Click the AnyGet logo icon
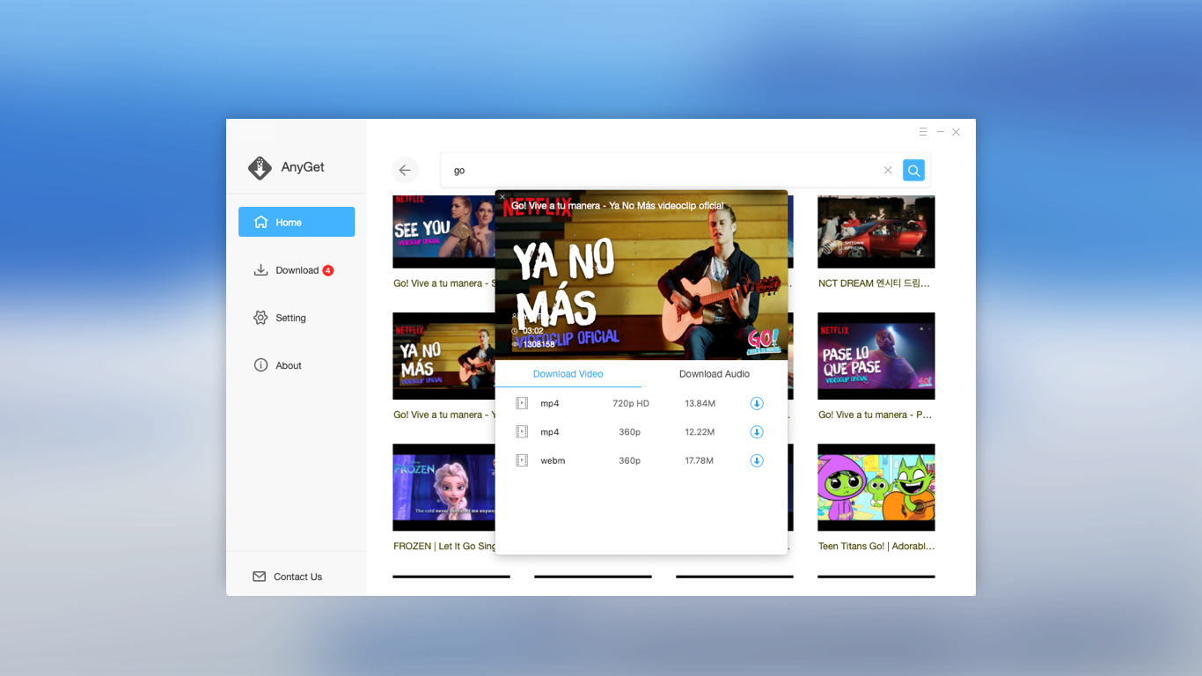The image size is (1202, 676). point(260,167)
